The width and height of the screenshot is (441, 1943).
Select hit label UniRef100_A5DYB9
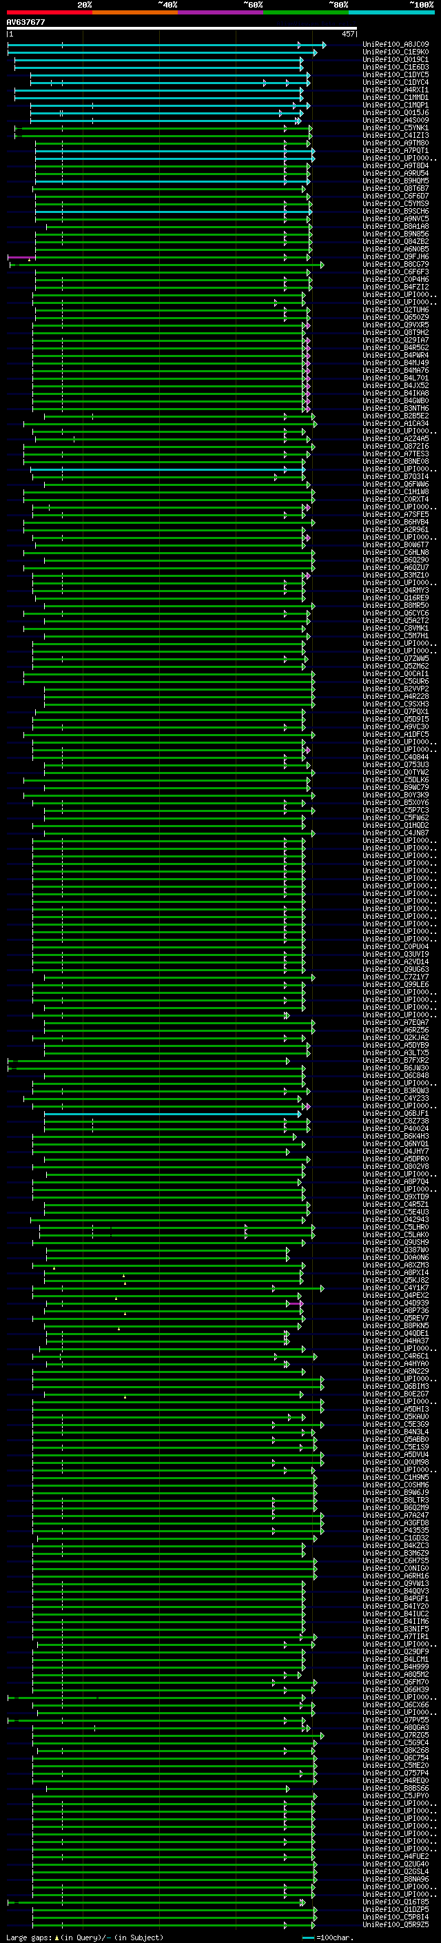coord(396,1046)
